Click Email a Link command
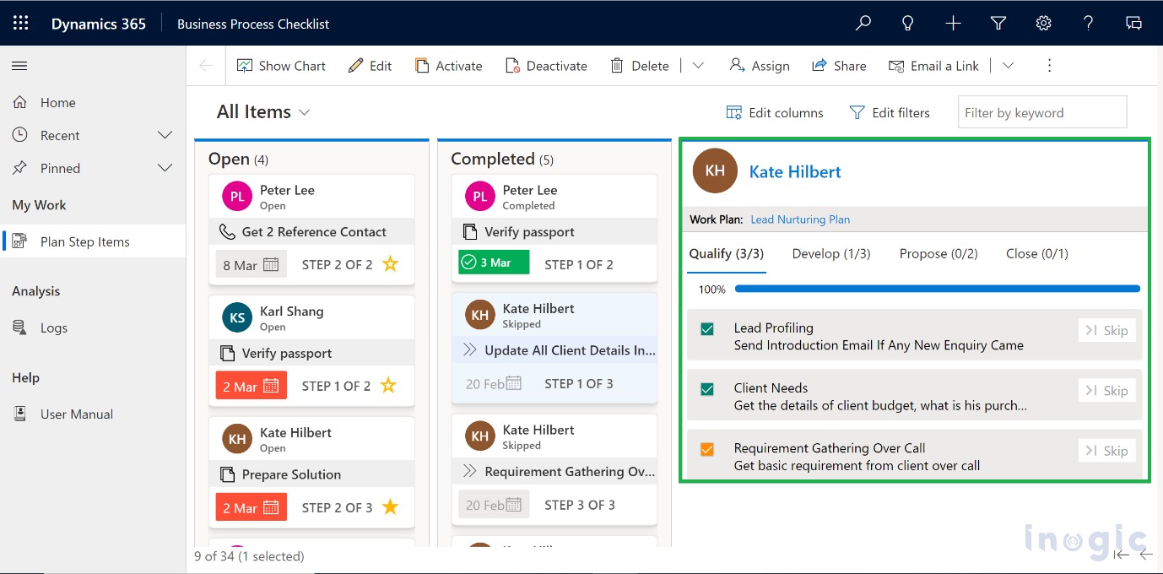 click(933, 66)
